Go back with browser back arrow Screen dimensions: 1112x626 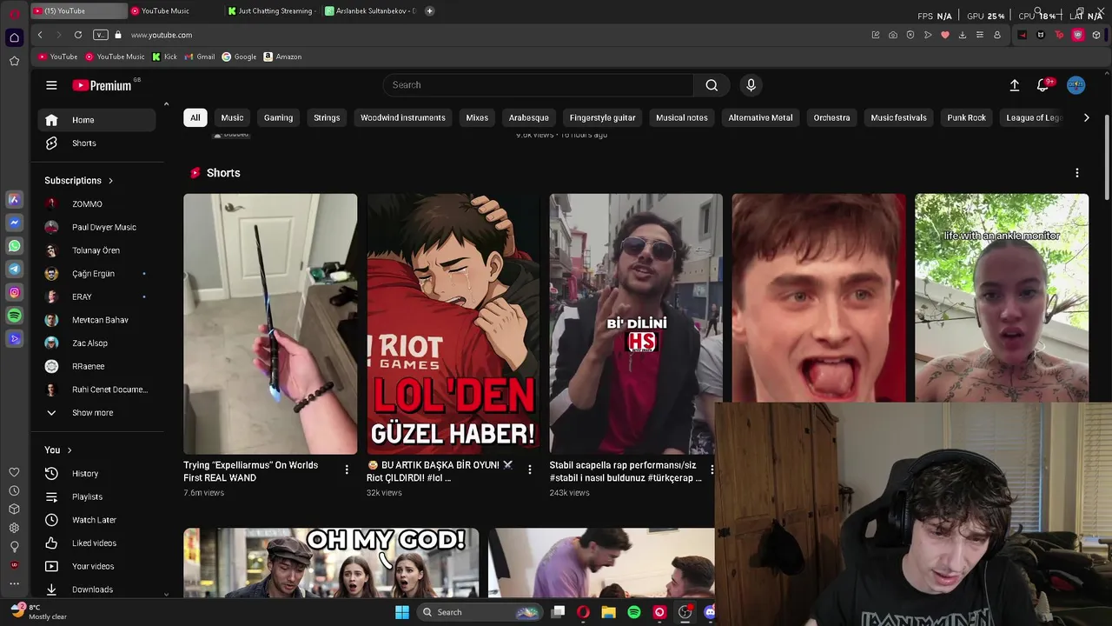pos(40,35)
